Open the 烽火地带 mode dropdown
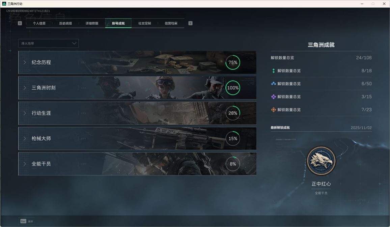The width and height of the screenshot is (390, 227). pyautogui.click(x=49, y=43)
